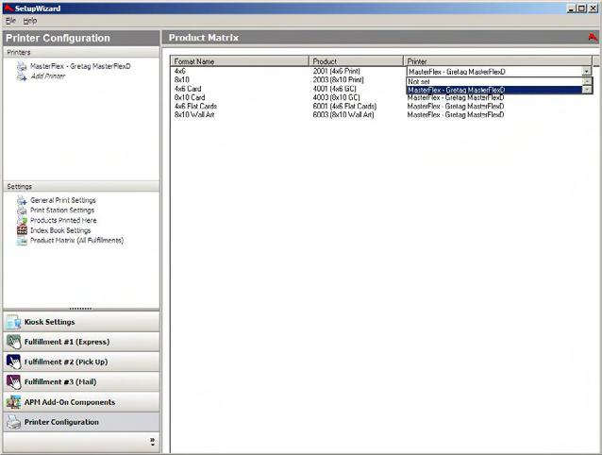Screen dimensions: 602x455
Task: Switch to APM Add-On Components section
Action: pos(81,402)
